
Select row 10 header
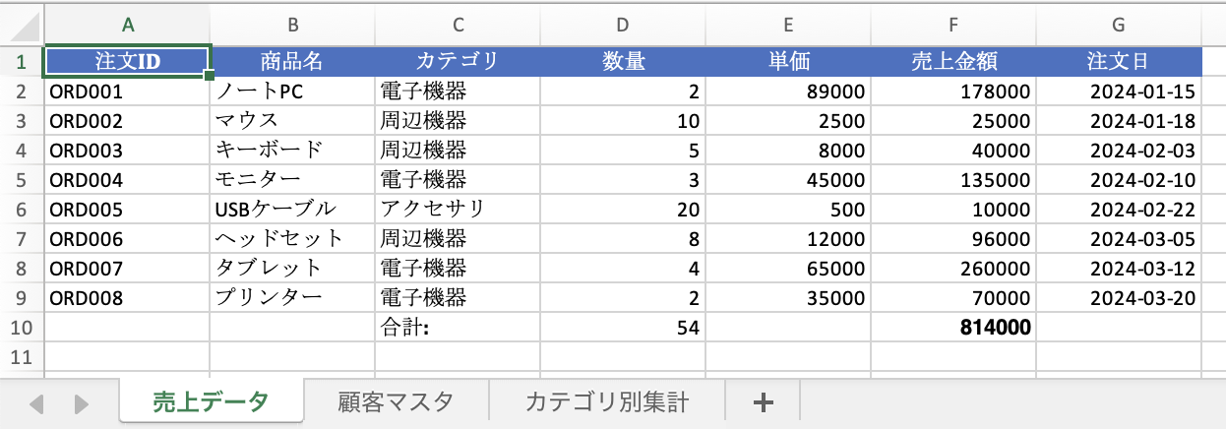tap(22, 328)
